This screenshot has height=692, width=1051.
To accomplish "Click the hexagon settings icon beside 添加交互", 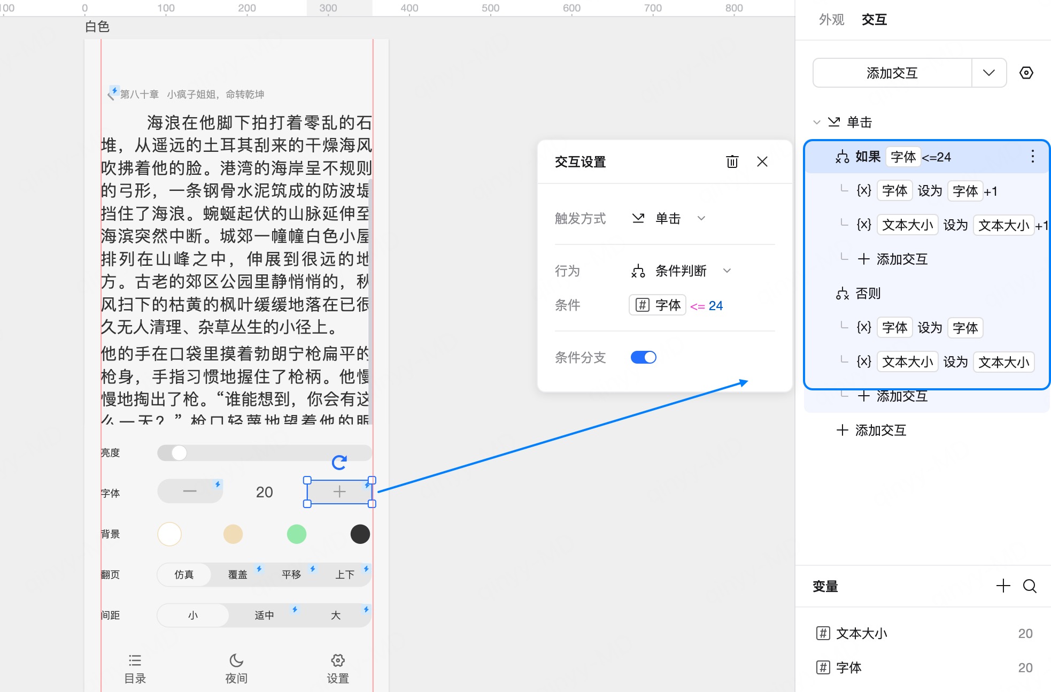I will 1026,73.
